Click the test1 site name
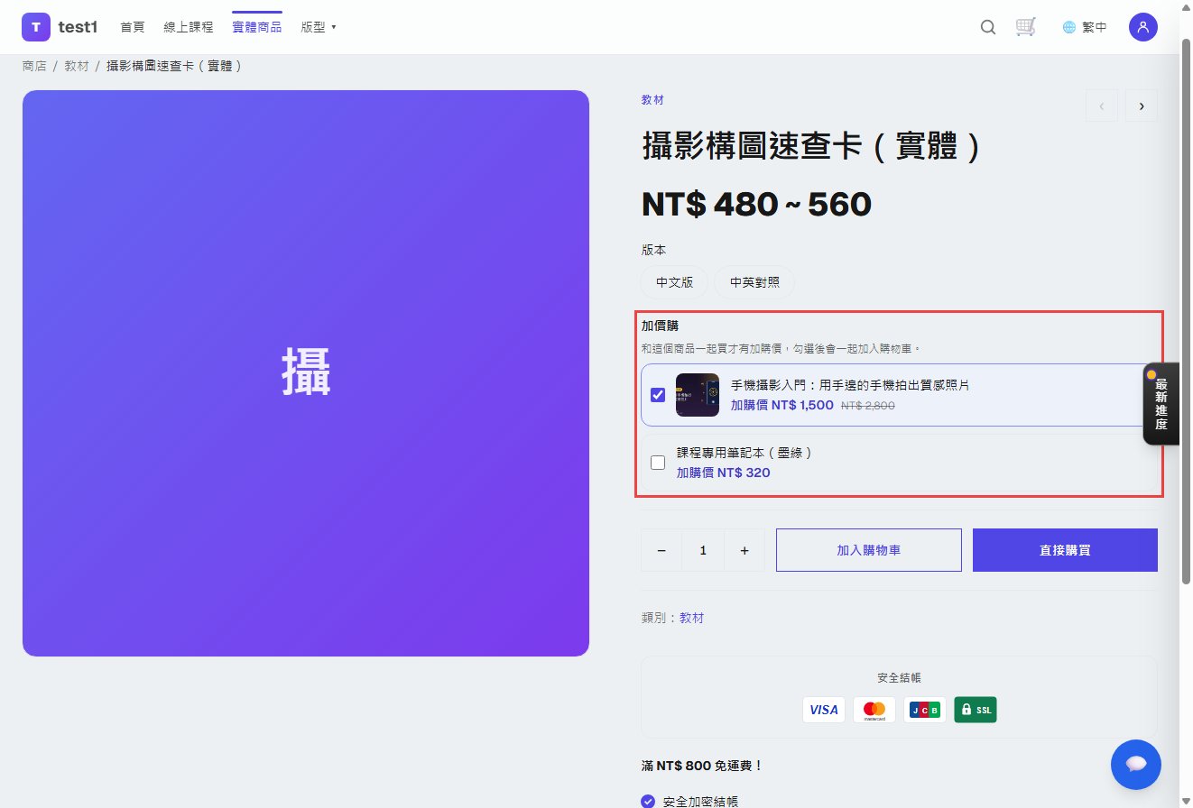 (x=78, y=27)
